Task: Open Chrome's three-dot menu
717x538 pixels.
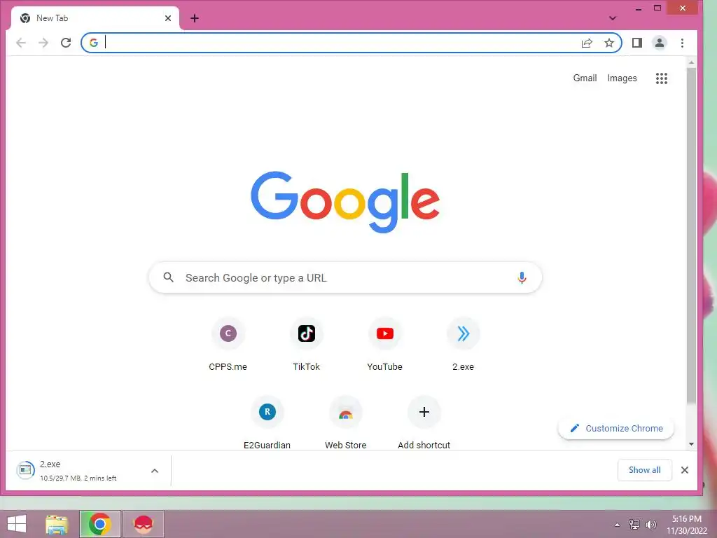Action: point(682,43)
